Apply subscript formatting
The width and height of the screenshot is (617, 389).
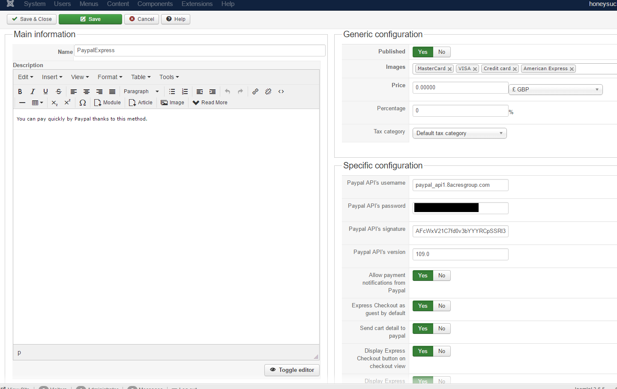pyautogui.click(x=54, y=103)
